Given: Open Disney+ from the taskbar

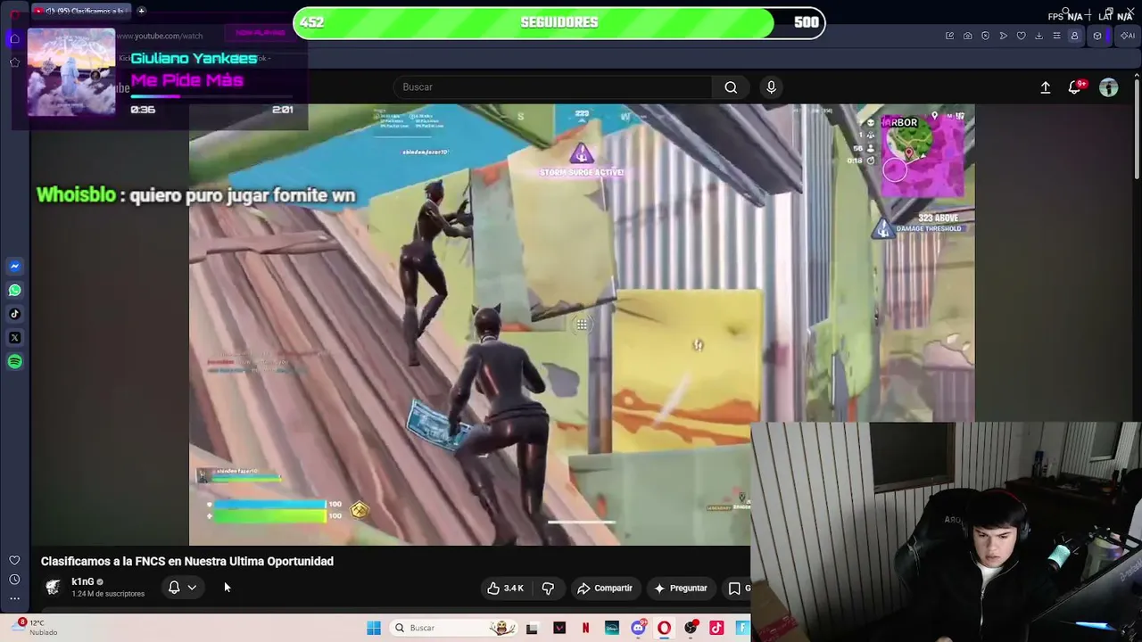Looking at the screenshot, I should tap(612, 628).
